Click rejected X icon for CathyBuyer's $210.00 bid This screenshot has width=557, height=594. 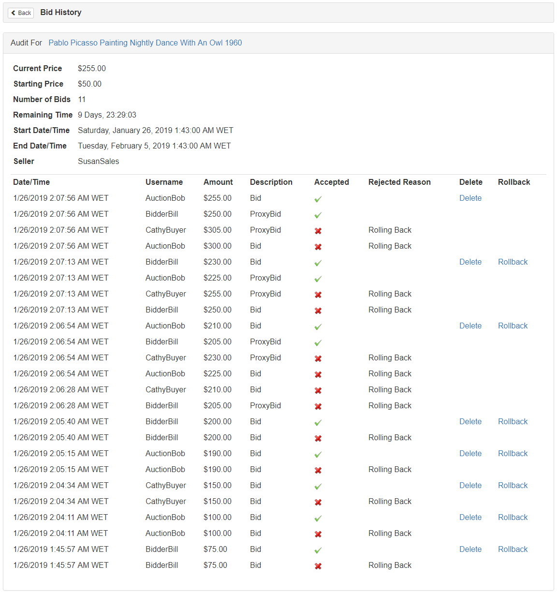pyautogui.click(x=318, y=391)
